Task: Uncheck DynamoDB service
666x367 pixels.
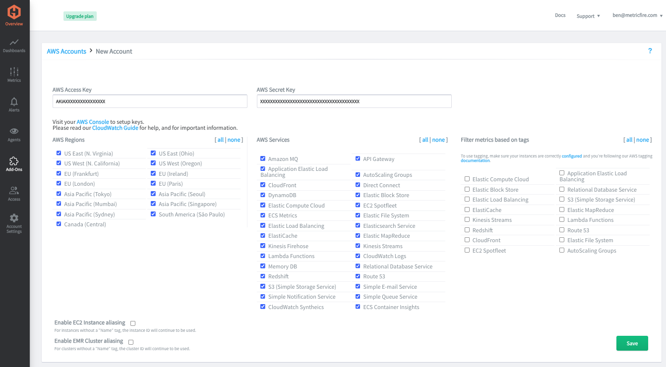Action: (263, 195)
